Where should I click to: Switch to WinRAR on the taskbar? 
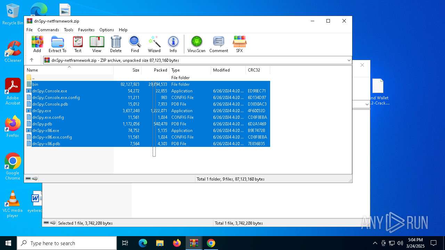194,243
